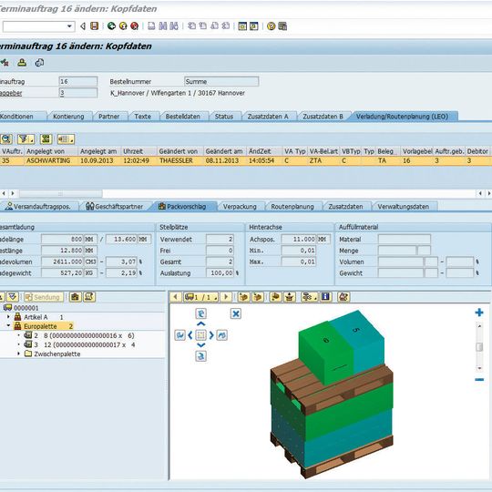Click the filter funnel icon above the table
The height and width of the screenshot is (492, 492).
pos(26,139)
